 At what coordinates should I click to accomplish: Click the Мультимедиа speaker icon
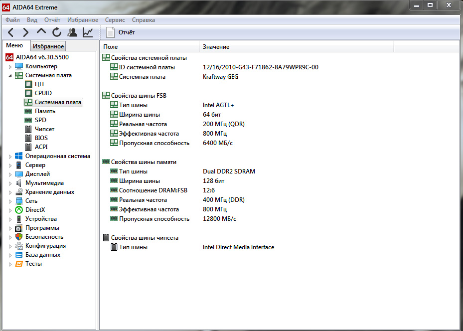pos(19,183)
